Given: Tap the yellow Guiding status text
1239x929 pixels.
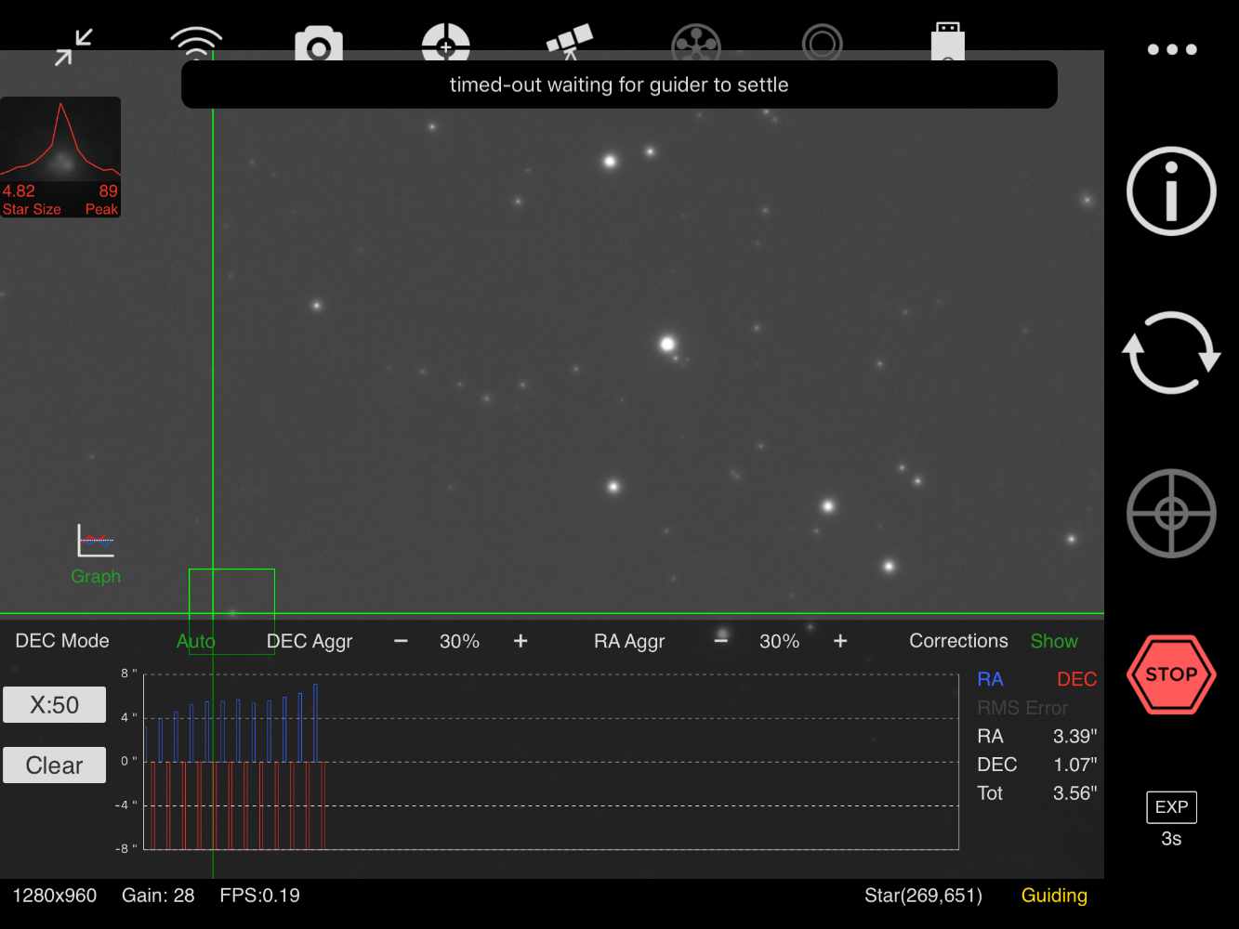Looking at the screenshot, I should (1054, 896).
